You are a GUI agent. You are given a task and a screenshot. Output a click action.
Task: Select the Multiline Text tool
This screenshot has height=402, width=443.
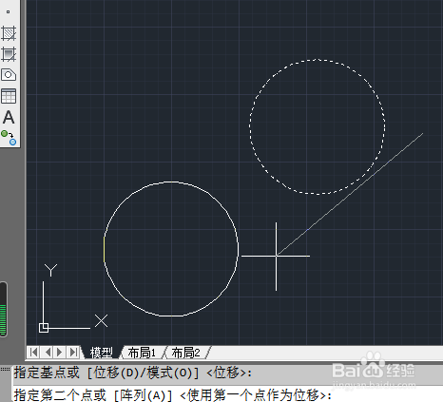[9, 117]
